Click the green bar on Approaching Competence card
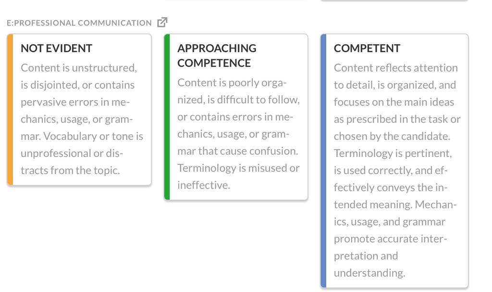This screenshot has width=492, height=292. point(167,117)
